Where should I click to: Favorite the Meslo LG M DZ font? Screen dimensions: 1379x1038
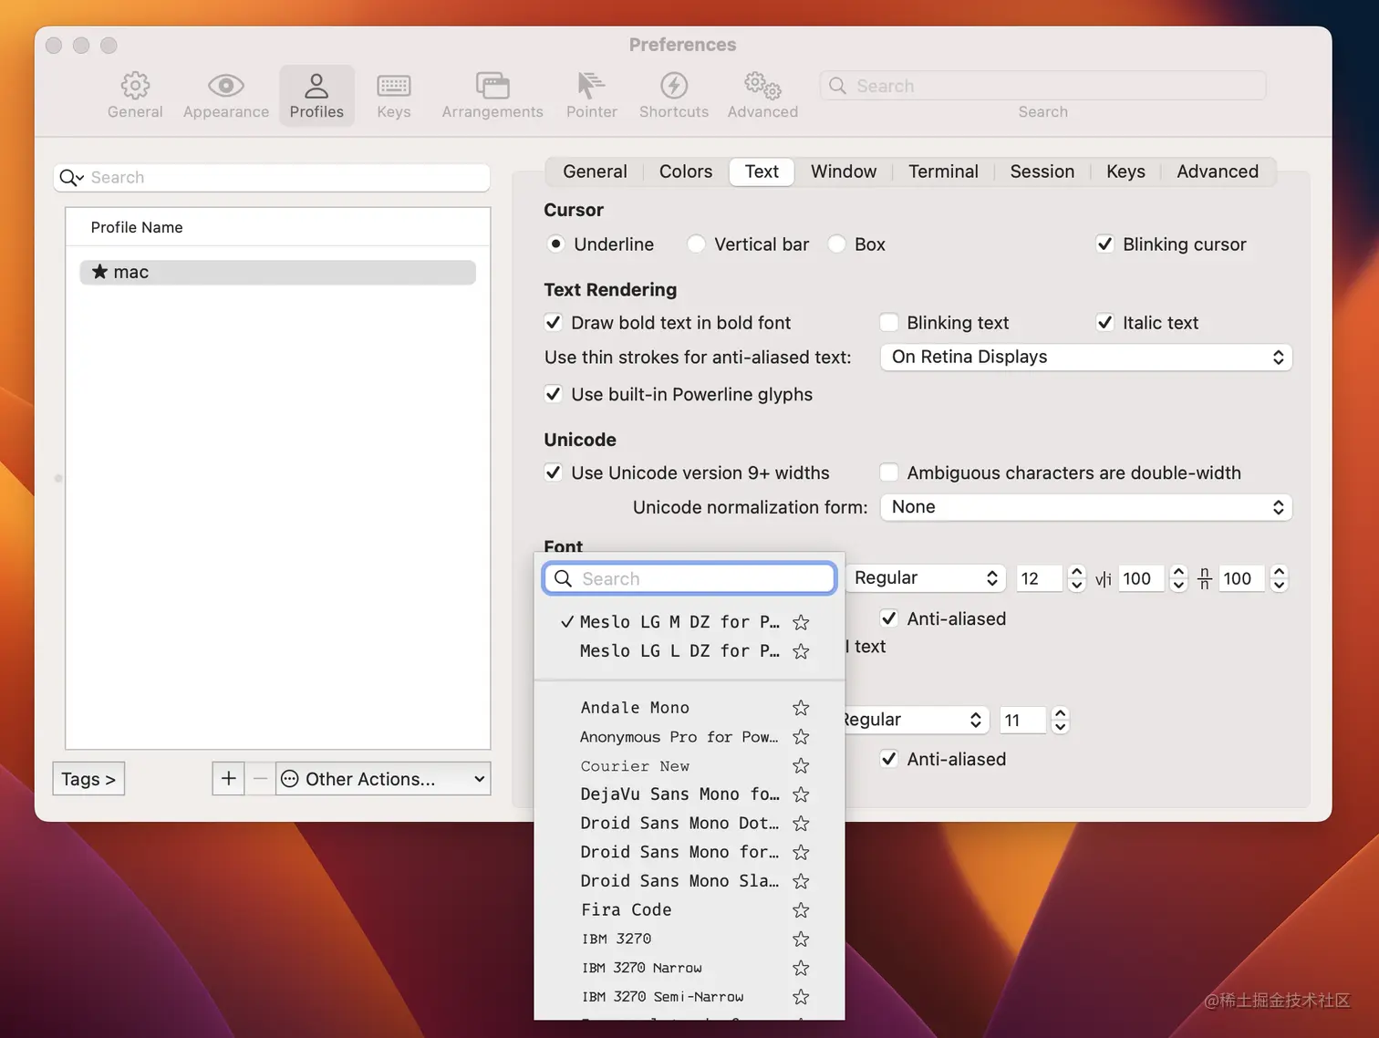801,622
